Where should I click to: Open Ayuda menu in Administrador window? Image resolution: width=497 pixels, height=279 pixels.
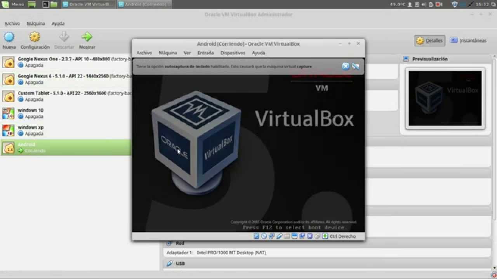pos(58,23)
